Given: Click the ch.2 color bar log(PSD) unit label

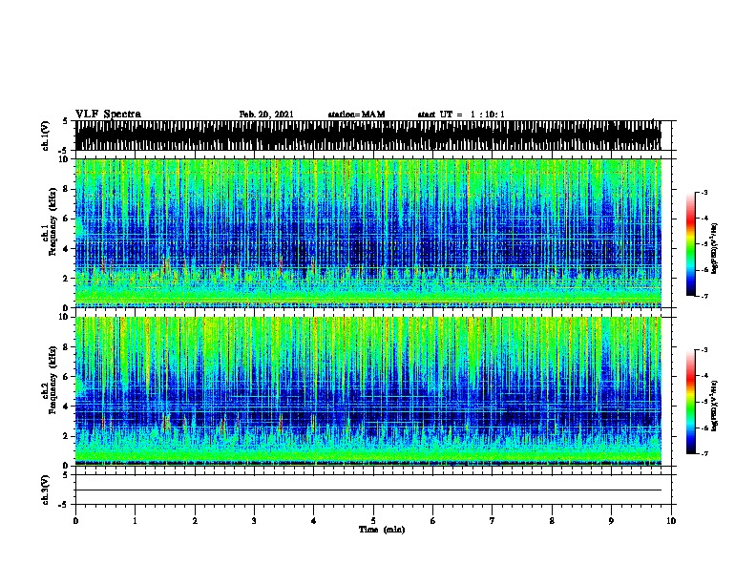Looking at the screenshot, I should [715, 406].
